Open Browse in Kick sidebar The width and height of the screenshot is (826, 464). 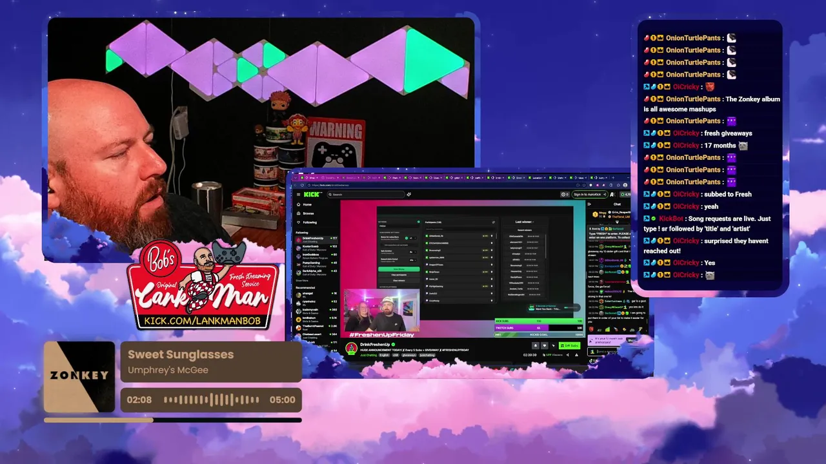(306, 213)
